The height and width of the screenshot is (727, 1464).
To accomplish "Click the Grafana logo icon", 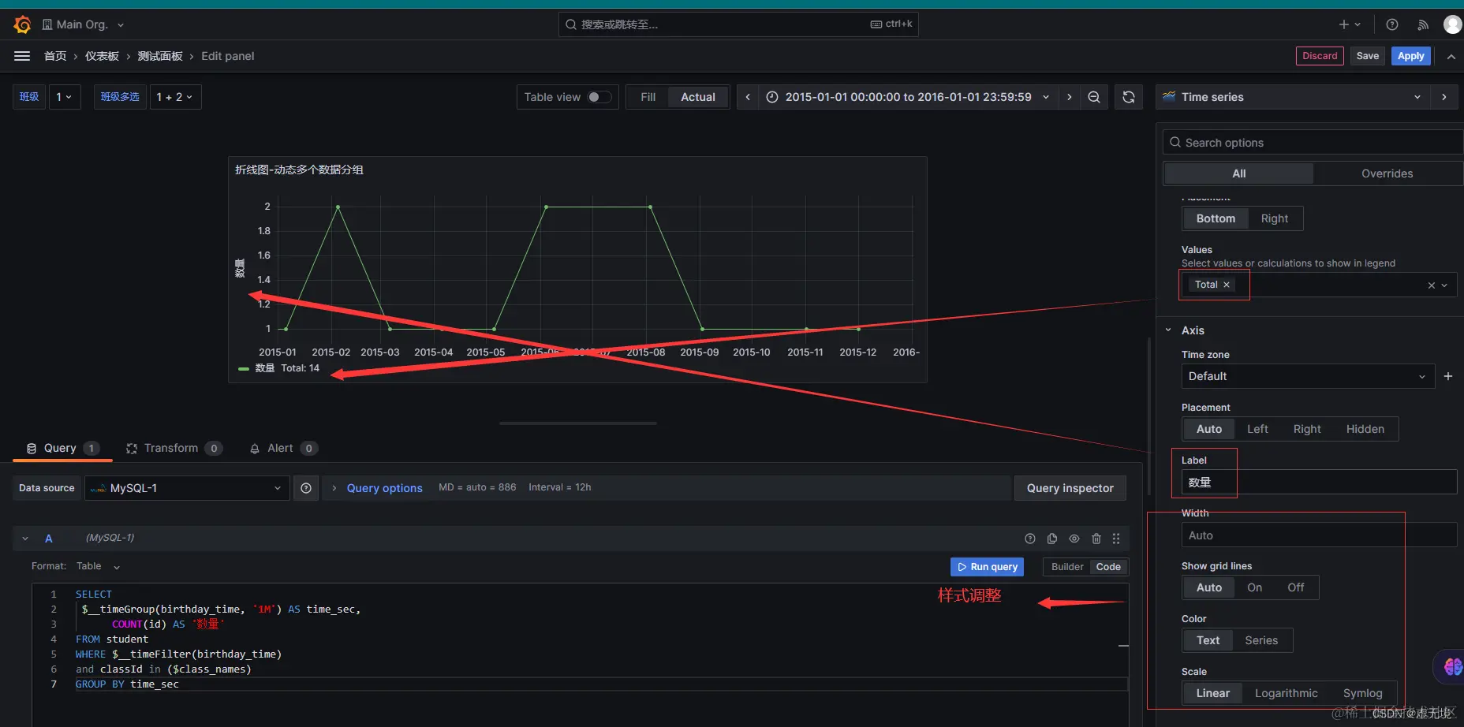I will pyautogui.click(x=22, y=24).
